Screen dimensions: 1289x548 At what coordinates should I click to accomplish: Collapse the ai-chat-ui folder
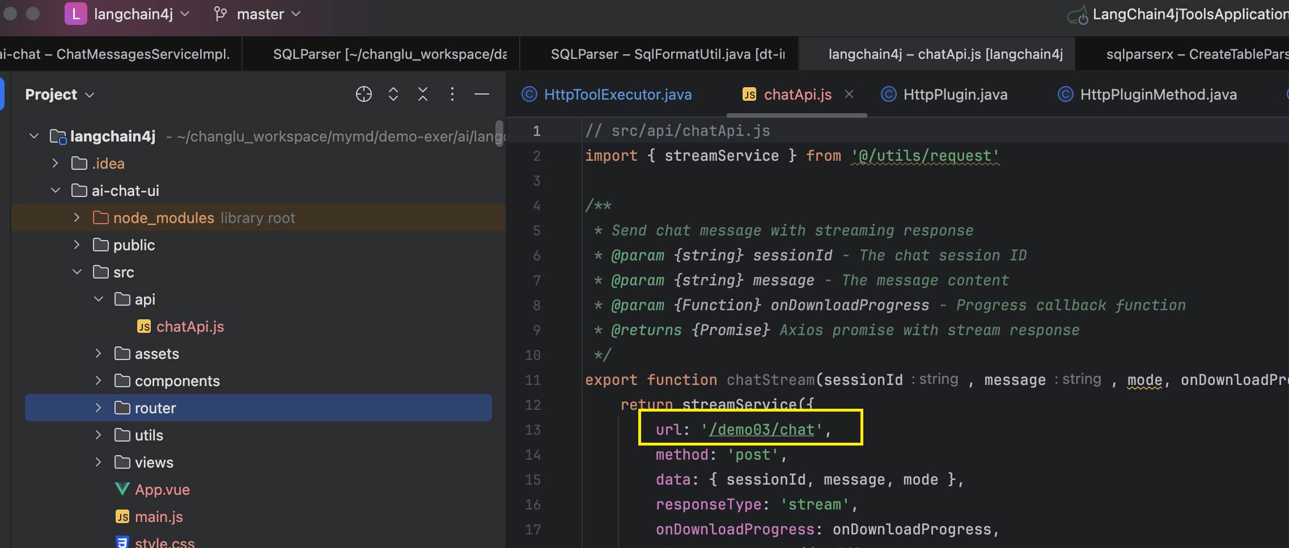55,190
